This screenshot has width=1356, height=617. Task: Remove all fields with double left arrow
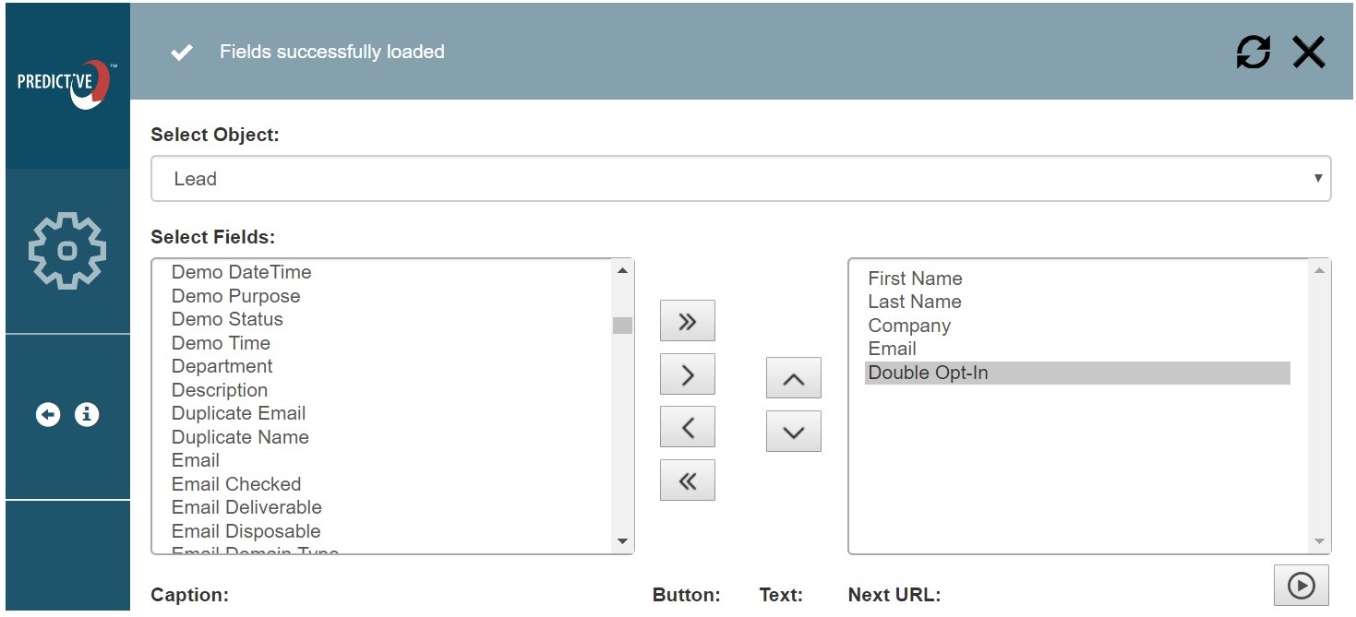tap(687, 481)
